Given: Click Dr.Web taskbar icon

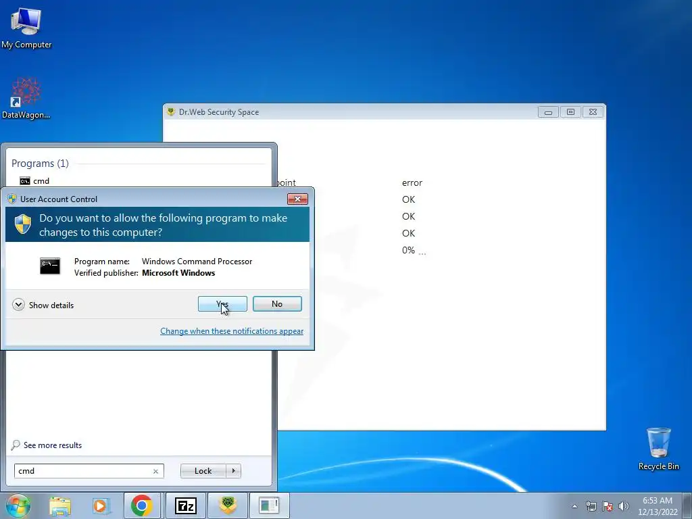Looking at the screenshot, I should click(x=228, y=505).
